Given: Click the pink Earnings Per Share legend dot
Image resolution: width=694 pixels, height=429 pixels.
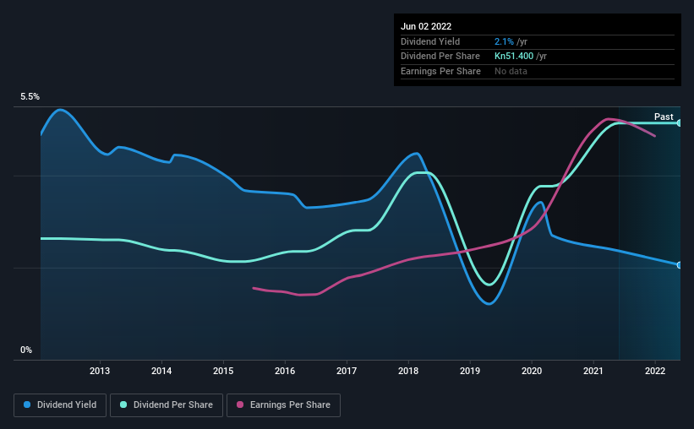Looking at the screenshot, I should pos(240,405).
